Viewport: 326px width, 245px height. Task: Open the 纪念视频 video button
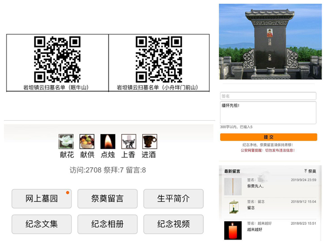(173, 224)
